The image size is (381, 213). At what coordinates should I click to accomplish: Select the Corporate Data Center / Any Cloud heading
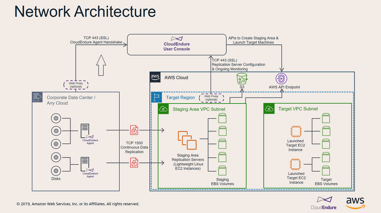tap(71, 100)
